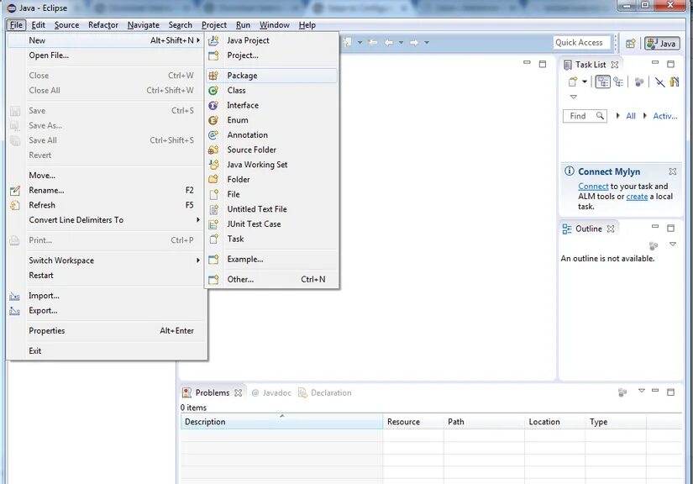The height and width of the screenshot is (484, 693).
Task: Click the back navigation arrow in toolbar
Action: 389,42
